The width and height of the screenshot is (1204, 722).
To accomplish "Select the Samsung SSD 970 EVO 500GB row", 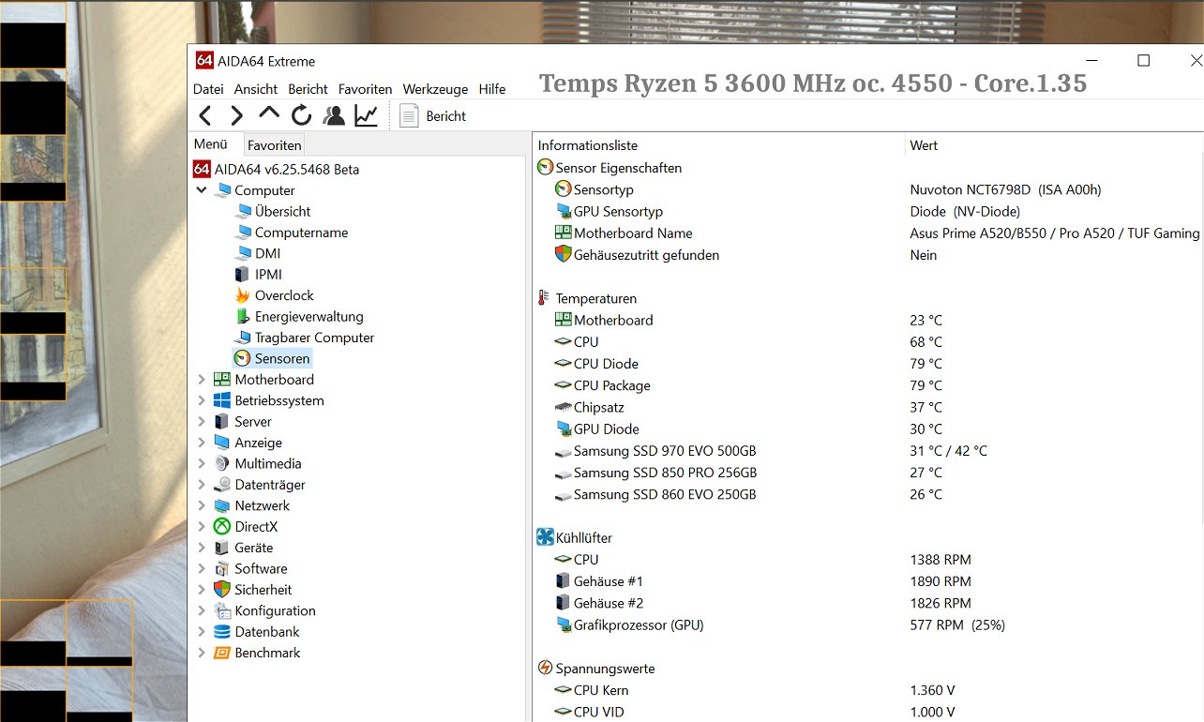I will (867, 451).
